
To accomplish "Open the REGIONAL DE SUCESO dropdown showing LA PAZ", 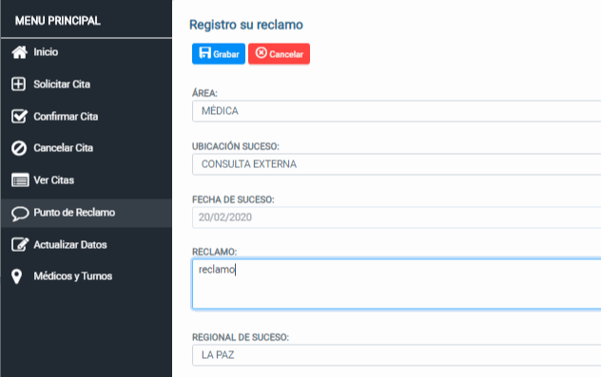I will [x=397, y=355].
